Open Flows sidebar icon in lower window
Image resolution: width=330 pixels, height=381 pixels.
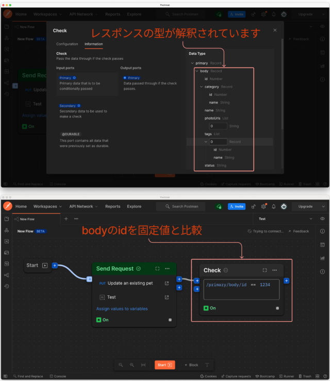(7, 275)
